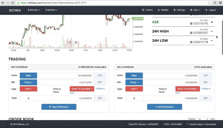
Task: Go back with the browser back arrow
Action: (3, 3)
